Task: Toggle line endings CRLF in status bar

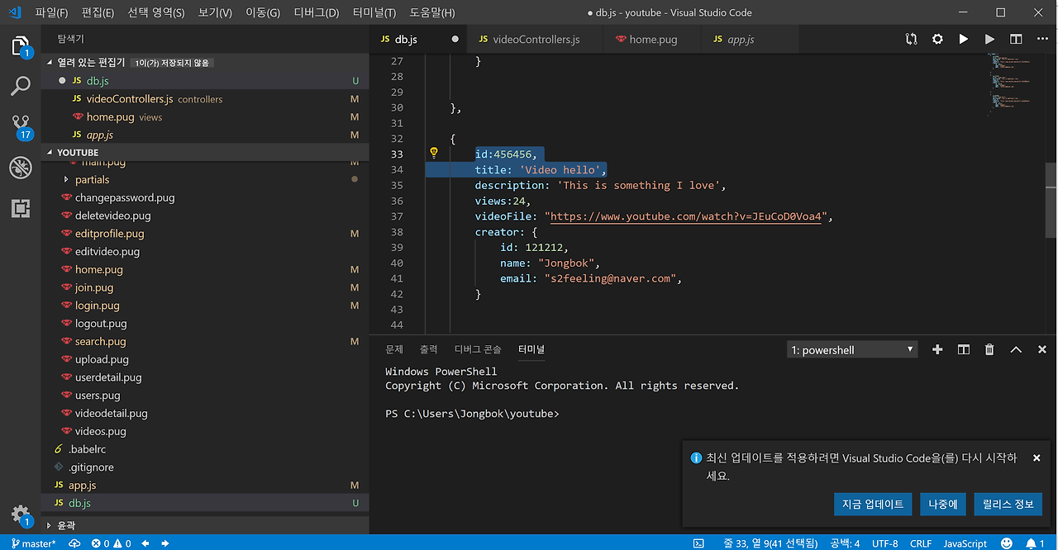Action: [x=921, y=543]
